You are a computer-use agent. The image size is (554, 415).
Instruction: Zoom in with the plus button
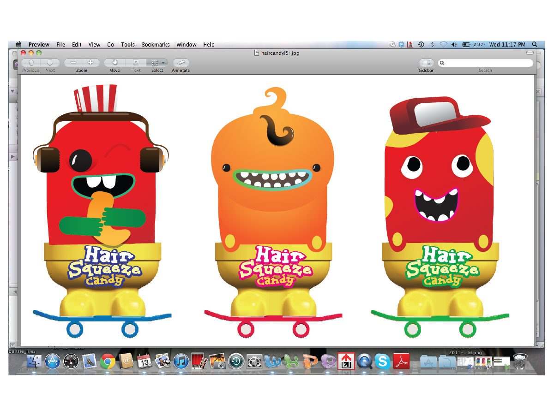[90, 62]
